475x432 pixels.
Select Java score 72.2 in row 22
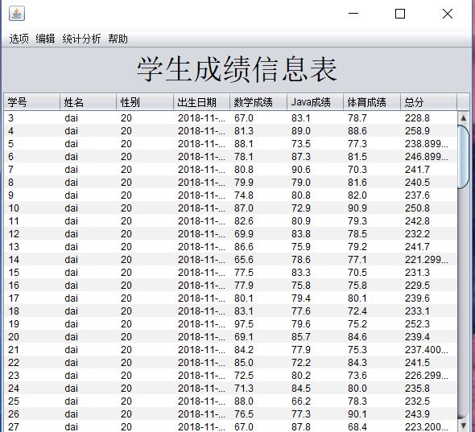316,362
